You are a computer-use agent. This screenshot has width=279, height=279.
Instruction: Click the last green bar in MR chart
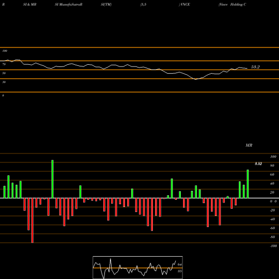click(248, 184)
